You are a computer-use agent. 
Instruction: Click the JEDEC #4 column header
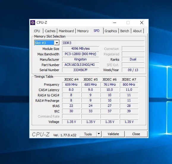[x=71, y=79]
